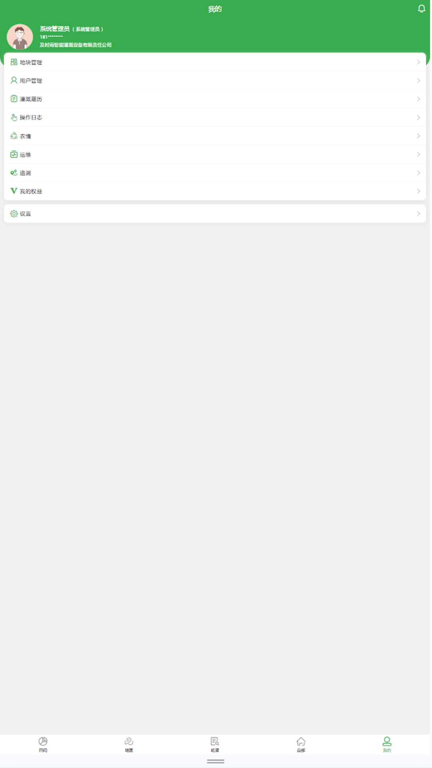The image size is (432, 768).
Task: Click the 用户管理 person icon
Action: [14, 80]
